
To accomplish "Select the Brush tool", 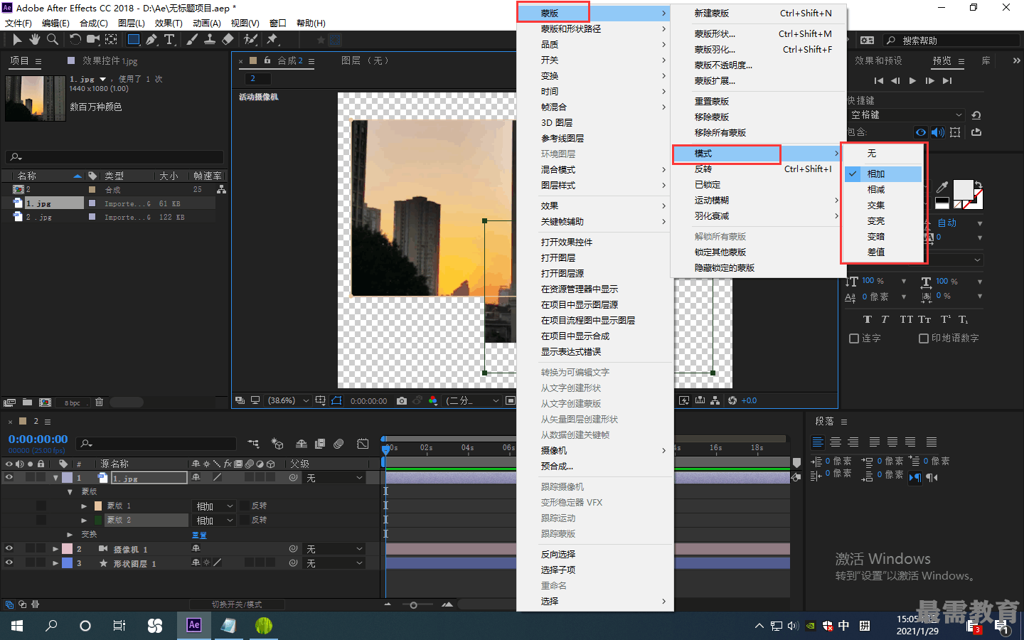I will 192,40.
